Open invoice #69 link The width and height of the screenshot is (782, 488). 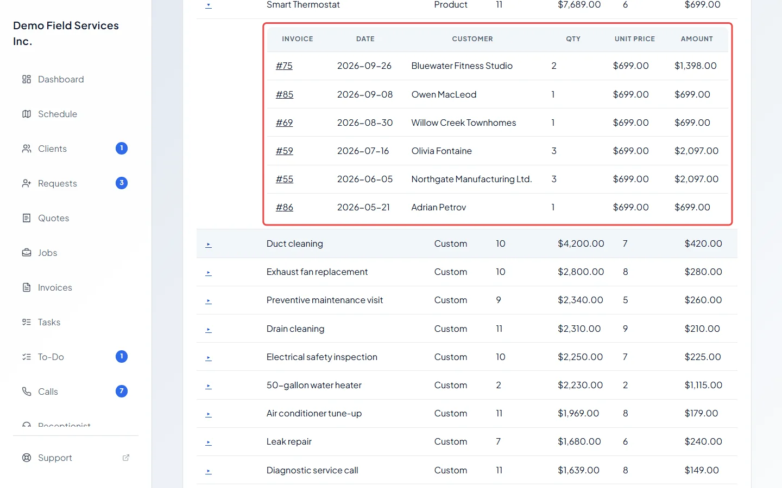pos(284,123)
